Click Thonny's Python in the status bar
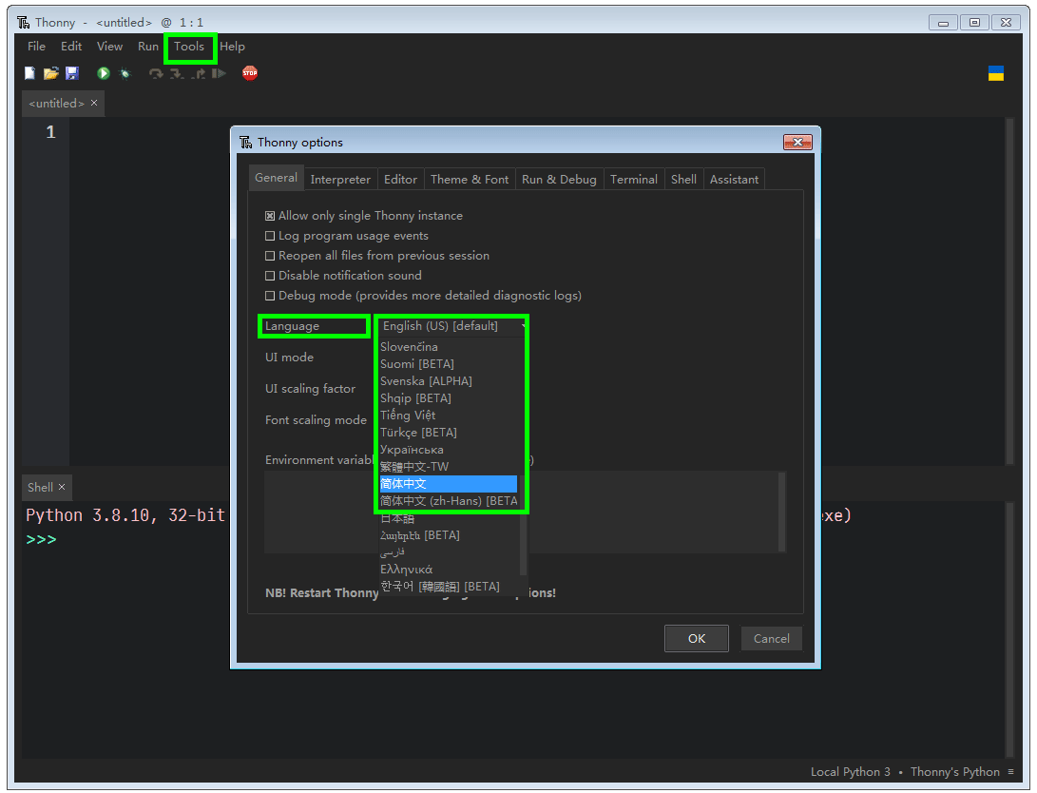The height and width of the screenshot is (793, 1037). 954,772
